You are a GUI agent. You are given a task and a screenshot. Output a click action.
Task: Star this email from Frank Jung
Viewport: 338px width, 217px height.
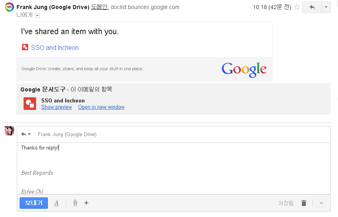click(x=297, y=7)
